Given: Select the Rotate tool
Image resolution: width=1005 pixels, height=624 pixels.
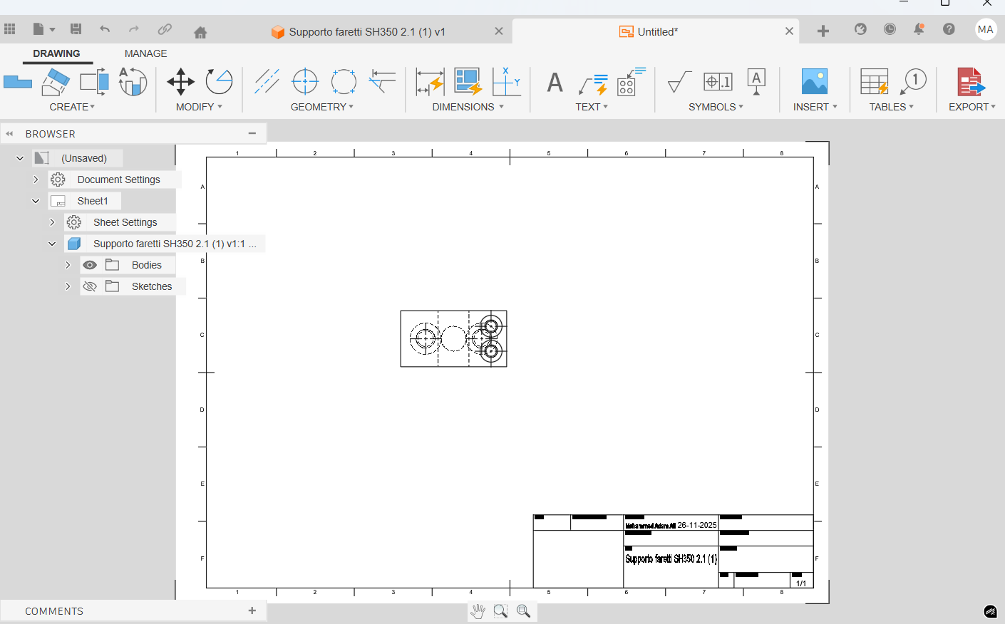Looking at the screenshot, I should click(x=219, y=82).
